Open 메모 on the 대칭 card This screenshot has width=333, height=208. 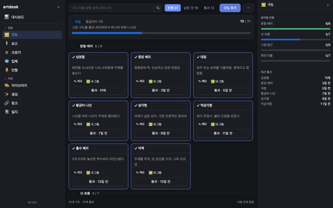pyautogui.click(x=203, y=81)
